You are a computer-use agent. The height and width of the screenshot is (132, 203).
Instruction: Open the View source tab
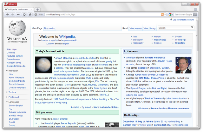pyautogui.click(x=135, y=28)
